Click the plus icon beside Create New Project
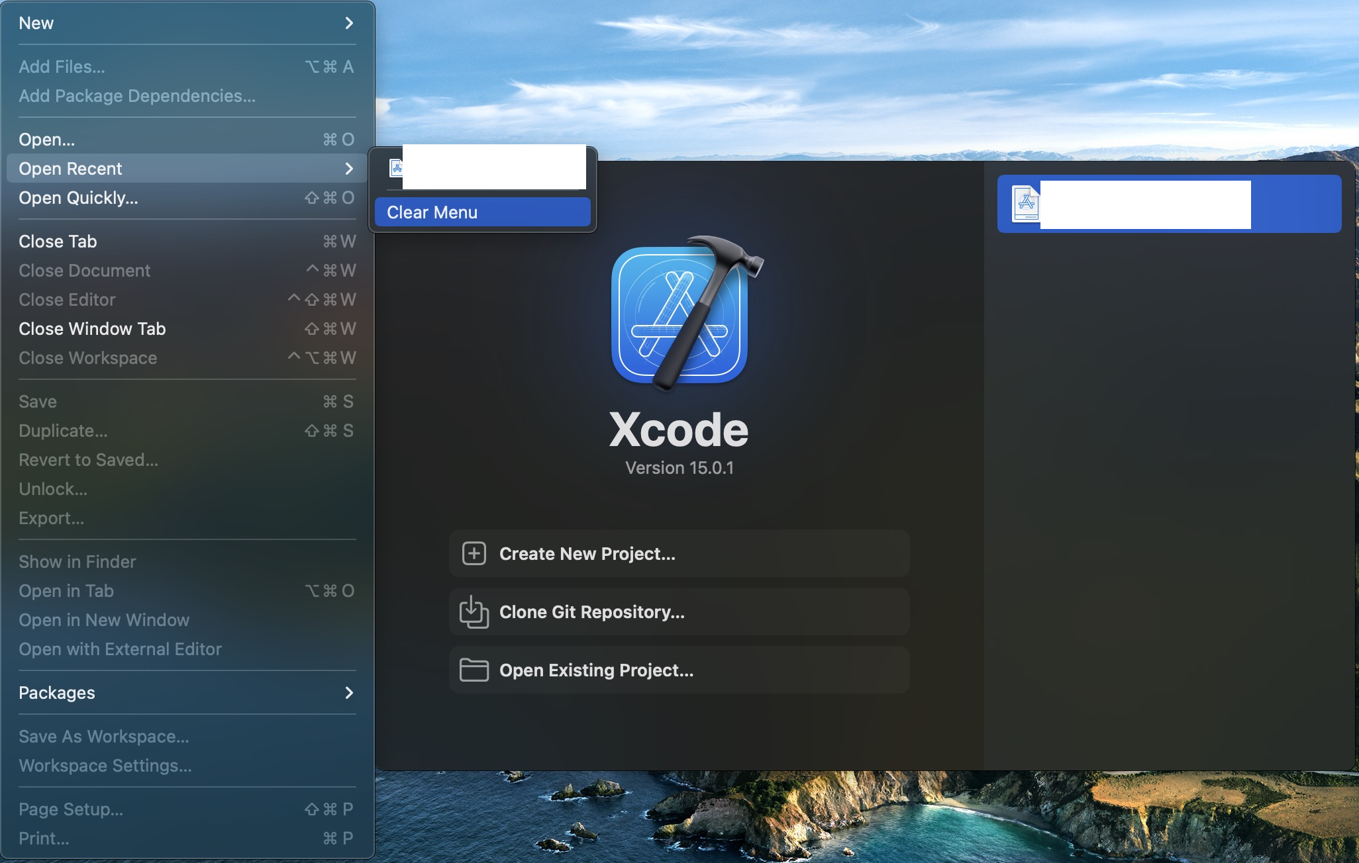The image size is (1359, 863). (474, 553)
